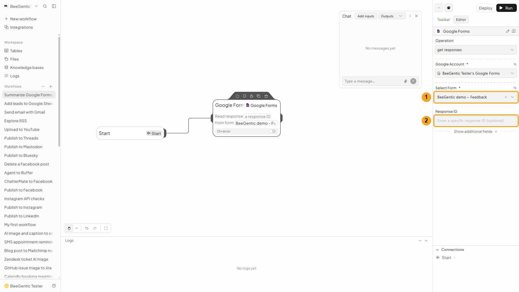Undo the last canvas action
The height and width of the screenshot is (292, 519).
click(87, 228)
